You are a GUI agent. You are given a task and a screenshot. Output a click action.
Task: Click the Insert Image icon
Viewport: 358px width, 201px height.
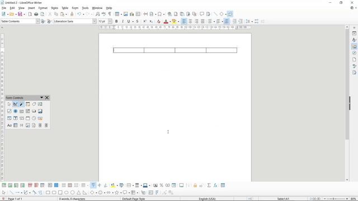[125, 14]
